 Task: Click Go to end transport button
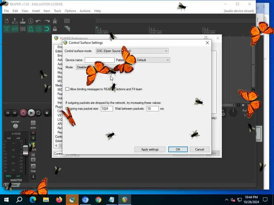[15, 113]
